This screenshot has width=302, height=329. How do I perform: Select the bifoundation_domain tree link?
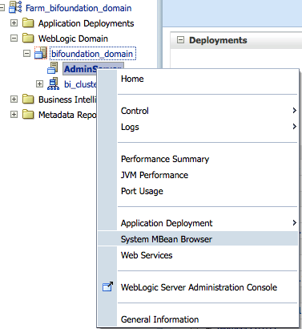[x=92, y=54]
